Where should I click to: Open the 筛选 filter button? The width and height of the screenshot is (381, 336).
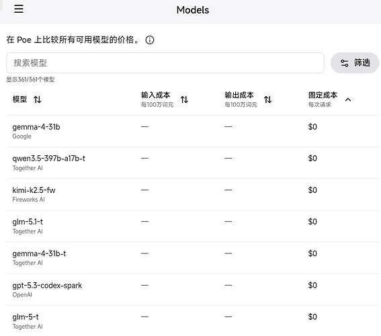[355, 63]
